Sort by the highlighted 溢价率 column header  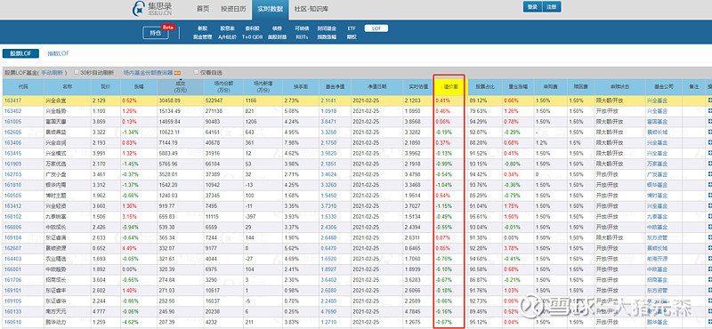coord(449,86)
